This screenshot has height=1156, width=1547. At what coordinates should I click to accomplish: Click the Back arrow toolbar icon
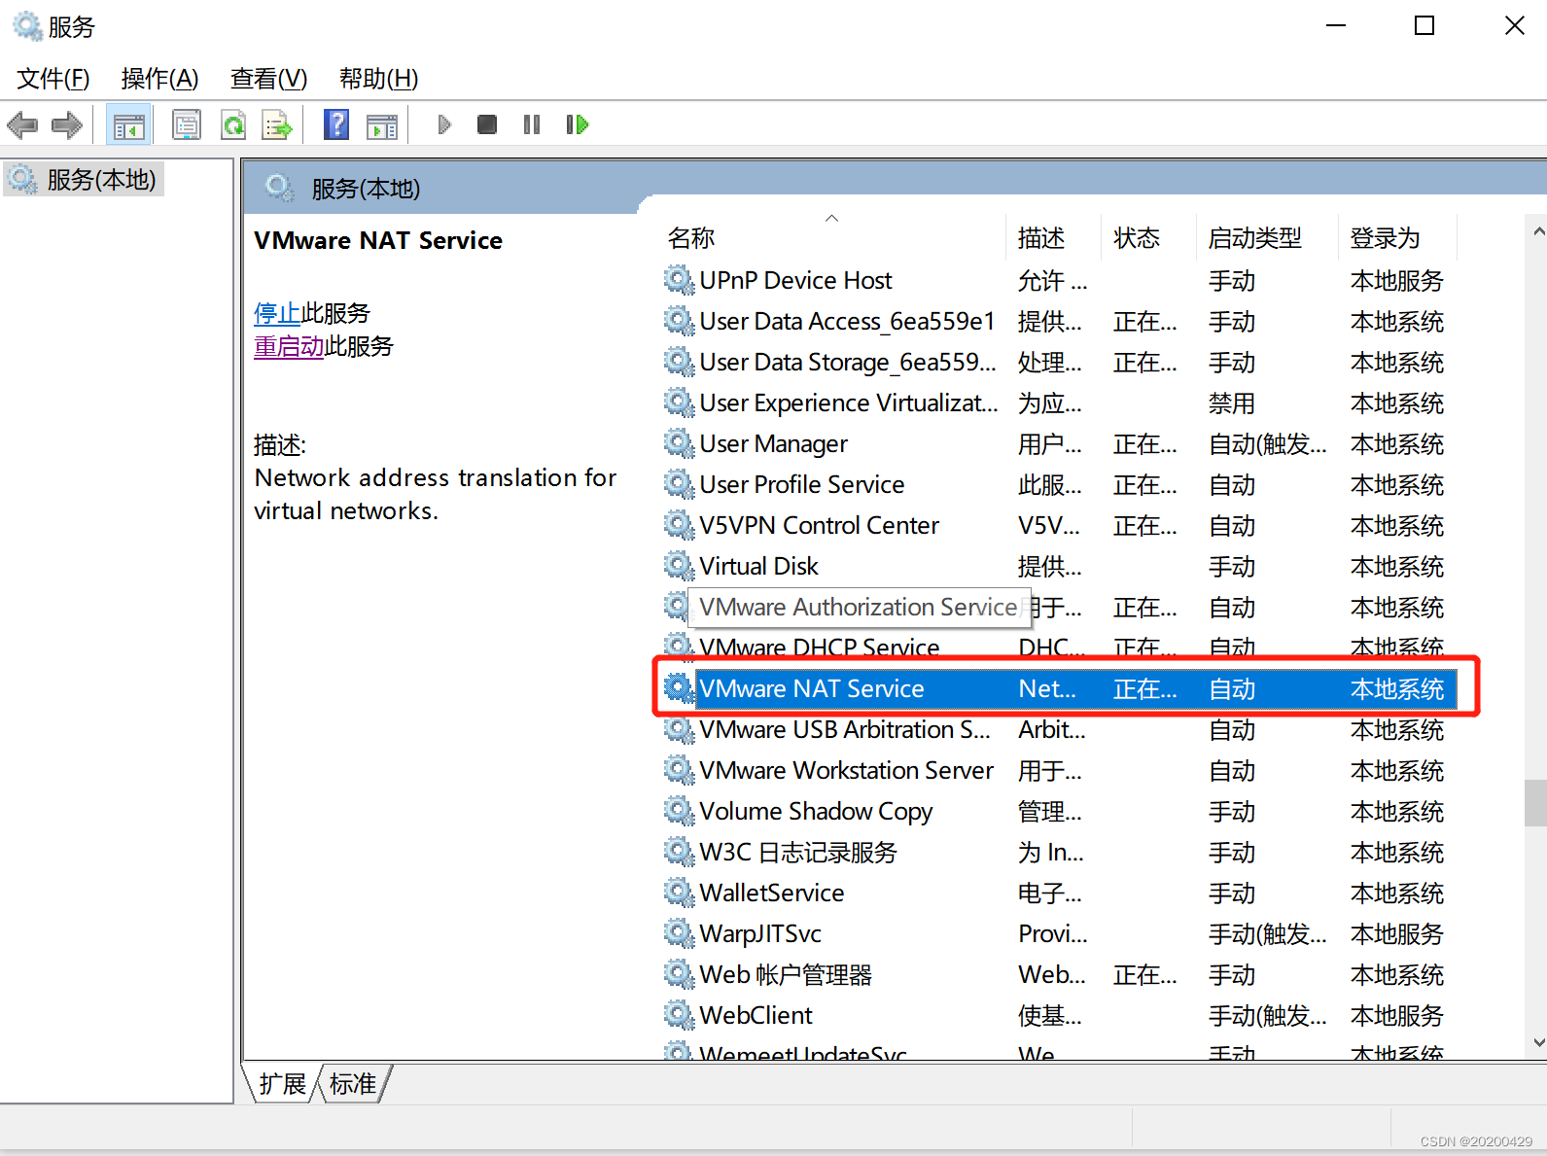22,124
